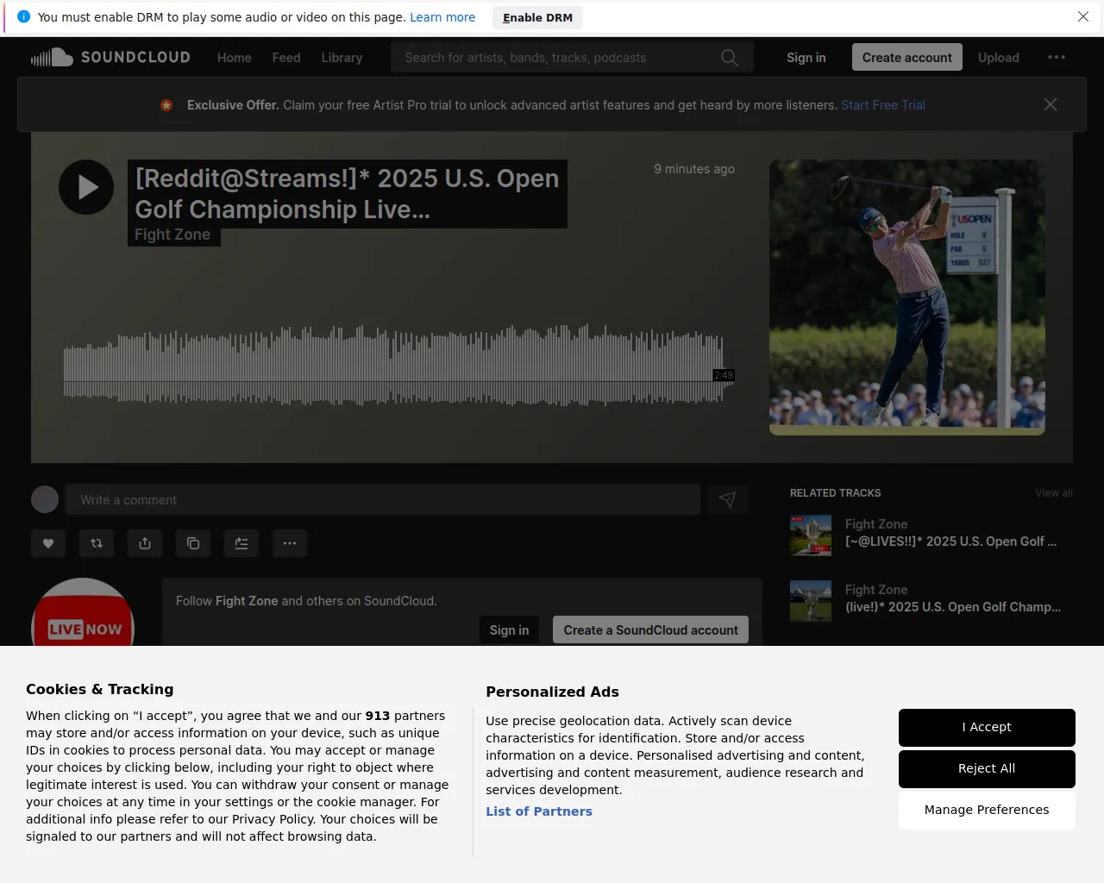Click the DRM info icon

coord(23,16)
